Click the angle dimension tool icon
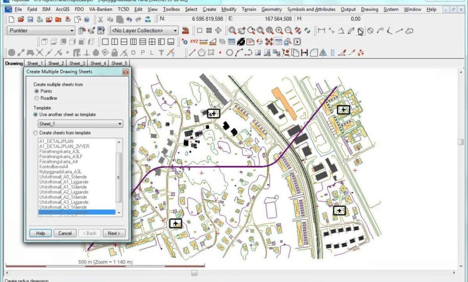This screenshot has width=468, height=282. tap(341, 31)
